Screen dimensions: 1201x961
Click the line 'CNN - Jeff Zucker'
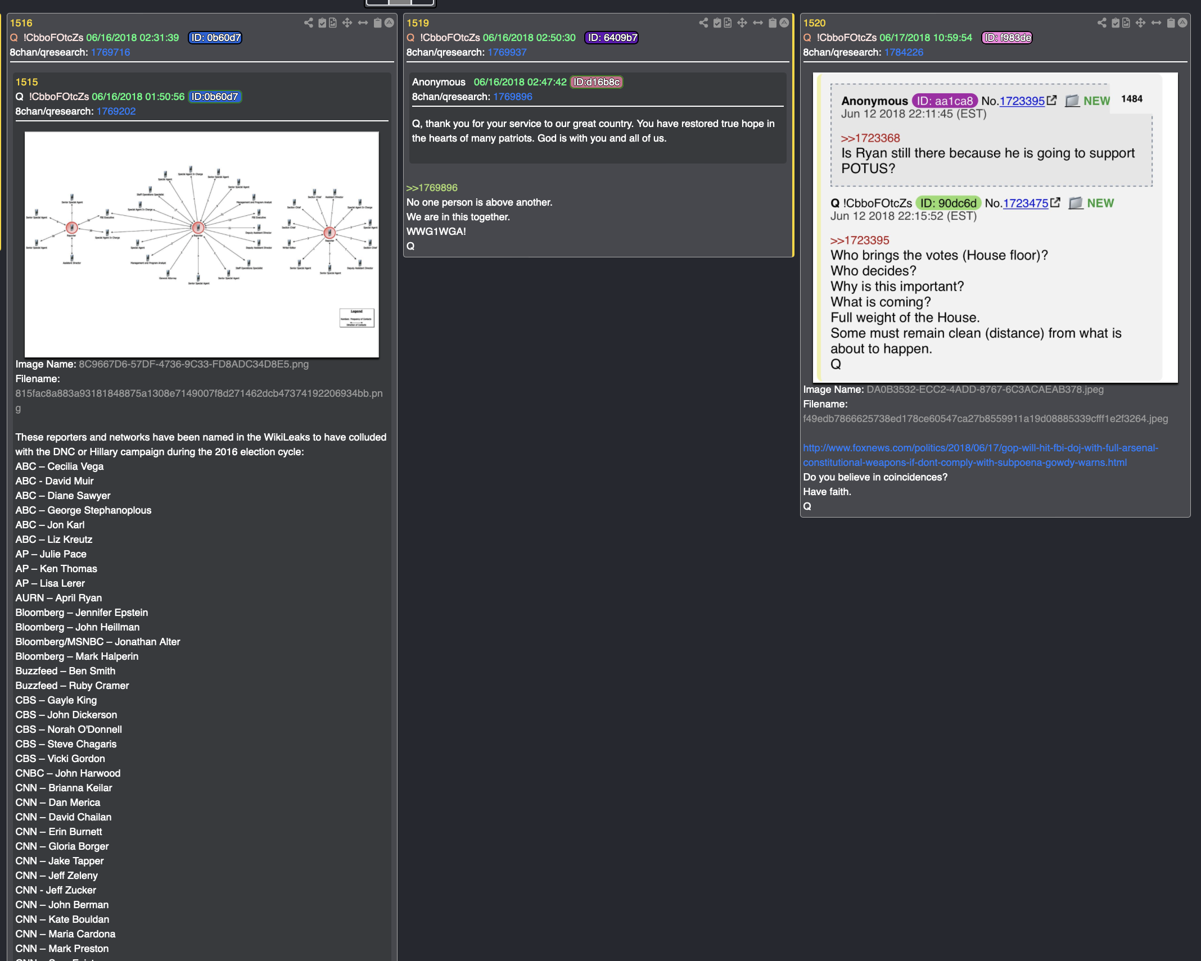coord(56,890)
